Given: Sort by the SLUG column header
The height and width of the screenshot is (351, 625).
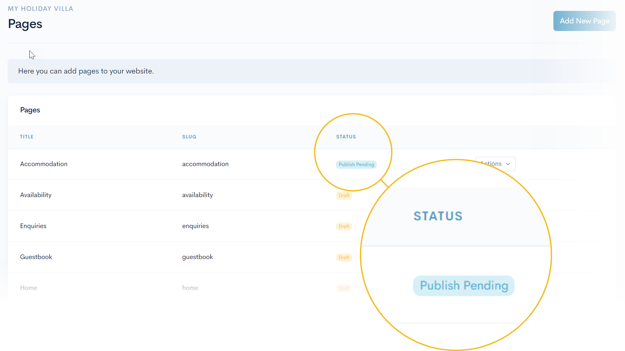Looking at the screenshot, I should (x=189, y=137).
